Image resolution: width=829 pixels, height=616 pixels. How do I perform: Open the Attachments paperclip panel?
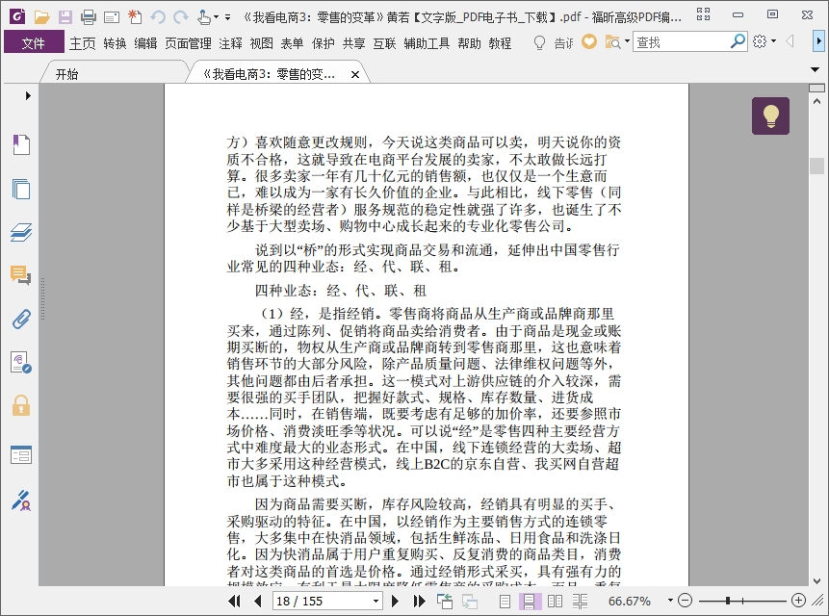(21, 320)
